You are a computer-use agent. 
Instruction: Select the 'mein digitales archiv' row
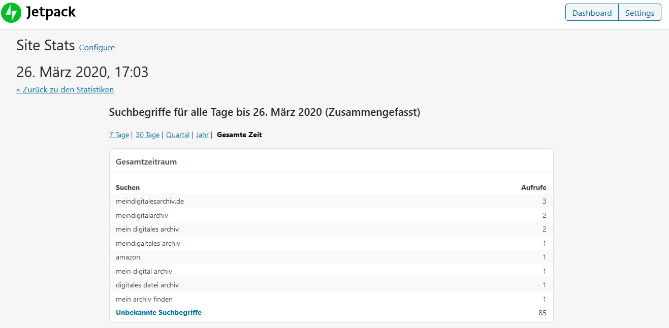coord(147,229)
